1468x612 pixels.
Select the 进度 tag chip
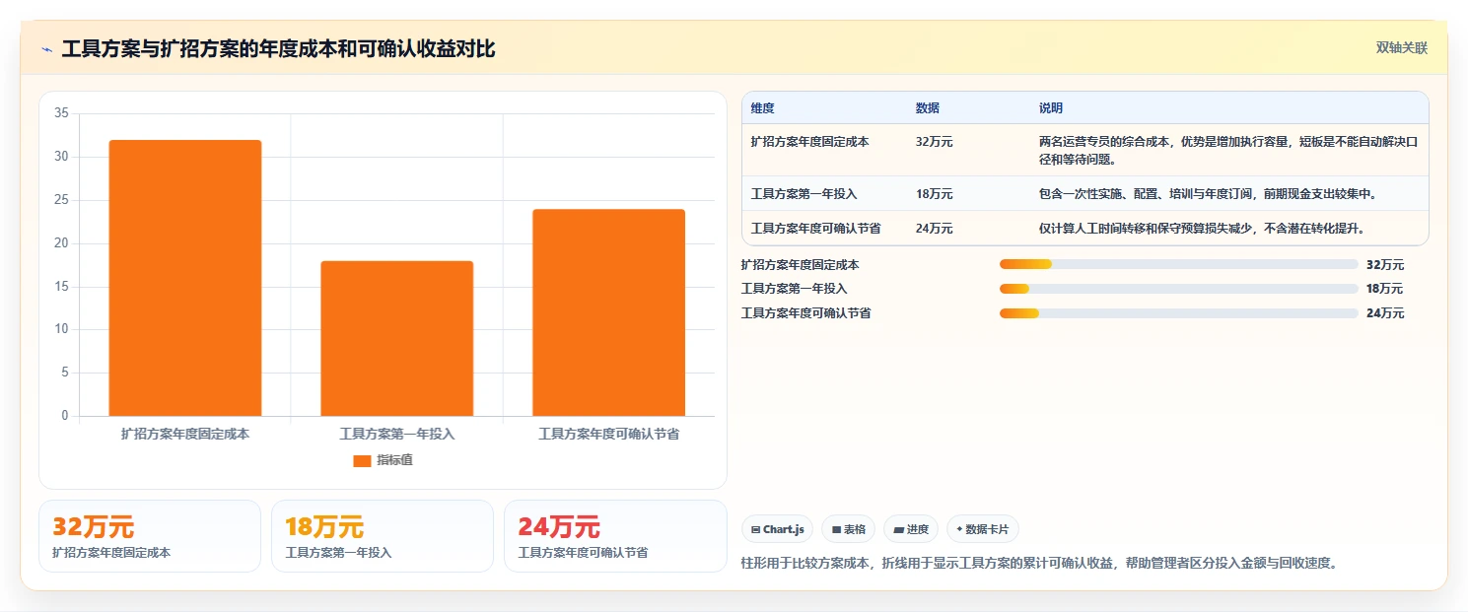point(911,529)
